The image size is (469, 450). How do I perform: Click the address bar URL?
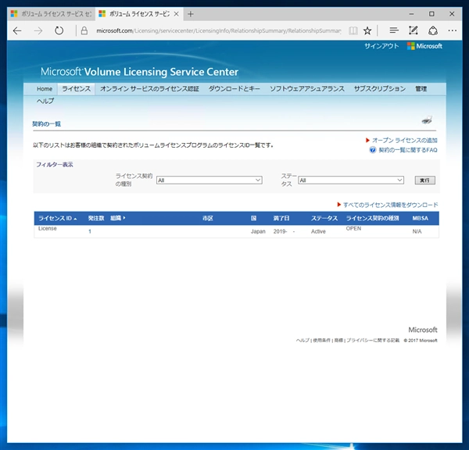(x=218, y=30)
